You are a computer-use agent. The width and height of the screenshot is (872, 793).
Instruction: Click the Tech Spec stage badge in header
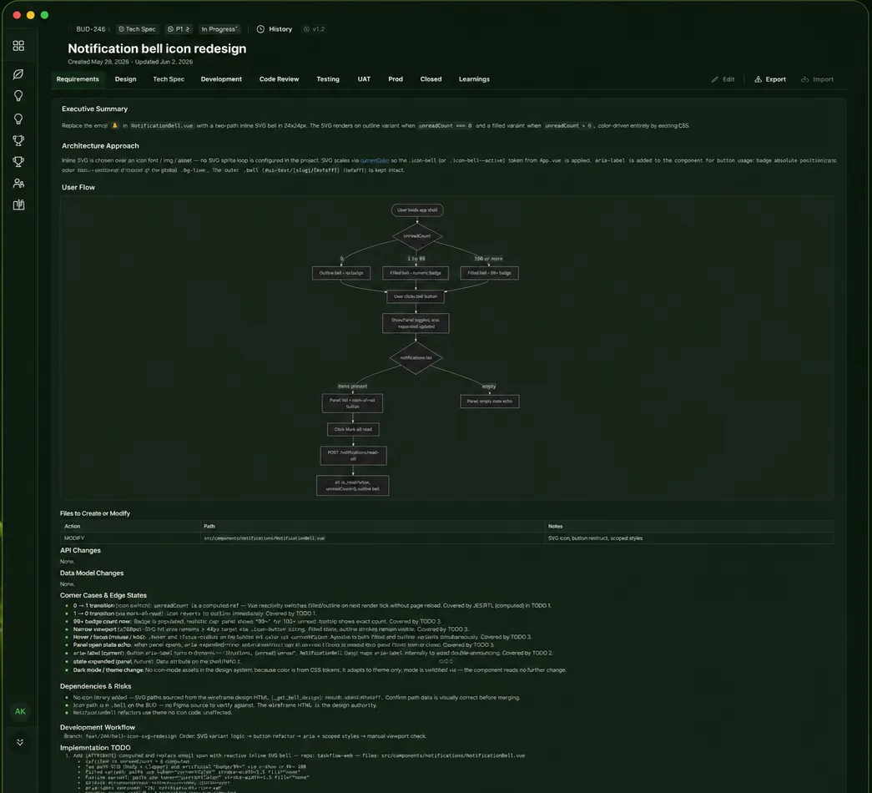[x=137, y=29]
